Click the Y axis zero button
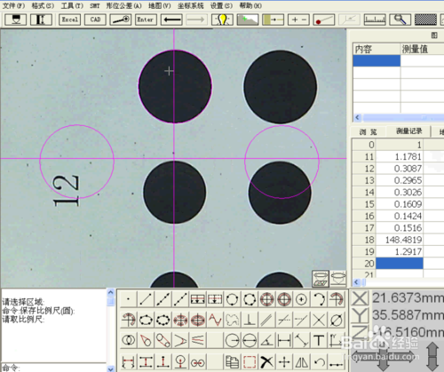Image resolution: width=444 pixels, height=372 pixels. [360, 315]
